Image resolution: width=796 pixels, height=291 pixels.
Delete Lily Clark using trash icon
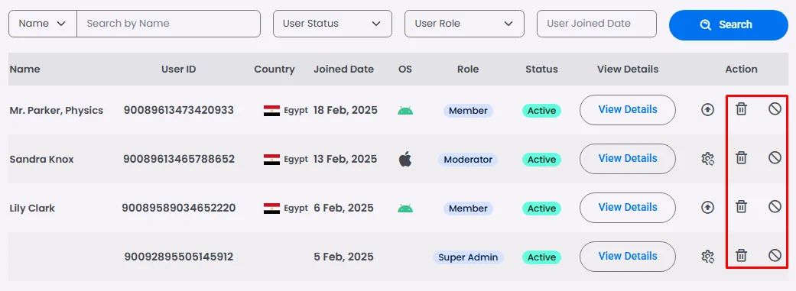tap(741, 206)
